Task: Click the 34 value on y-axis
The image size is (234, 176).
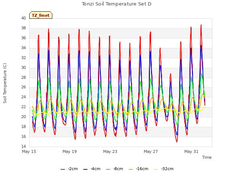Action: click(x=23, y=48)
